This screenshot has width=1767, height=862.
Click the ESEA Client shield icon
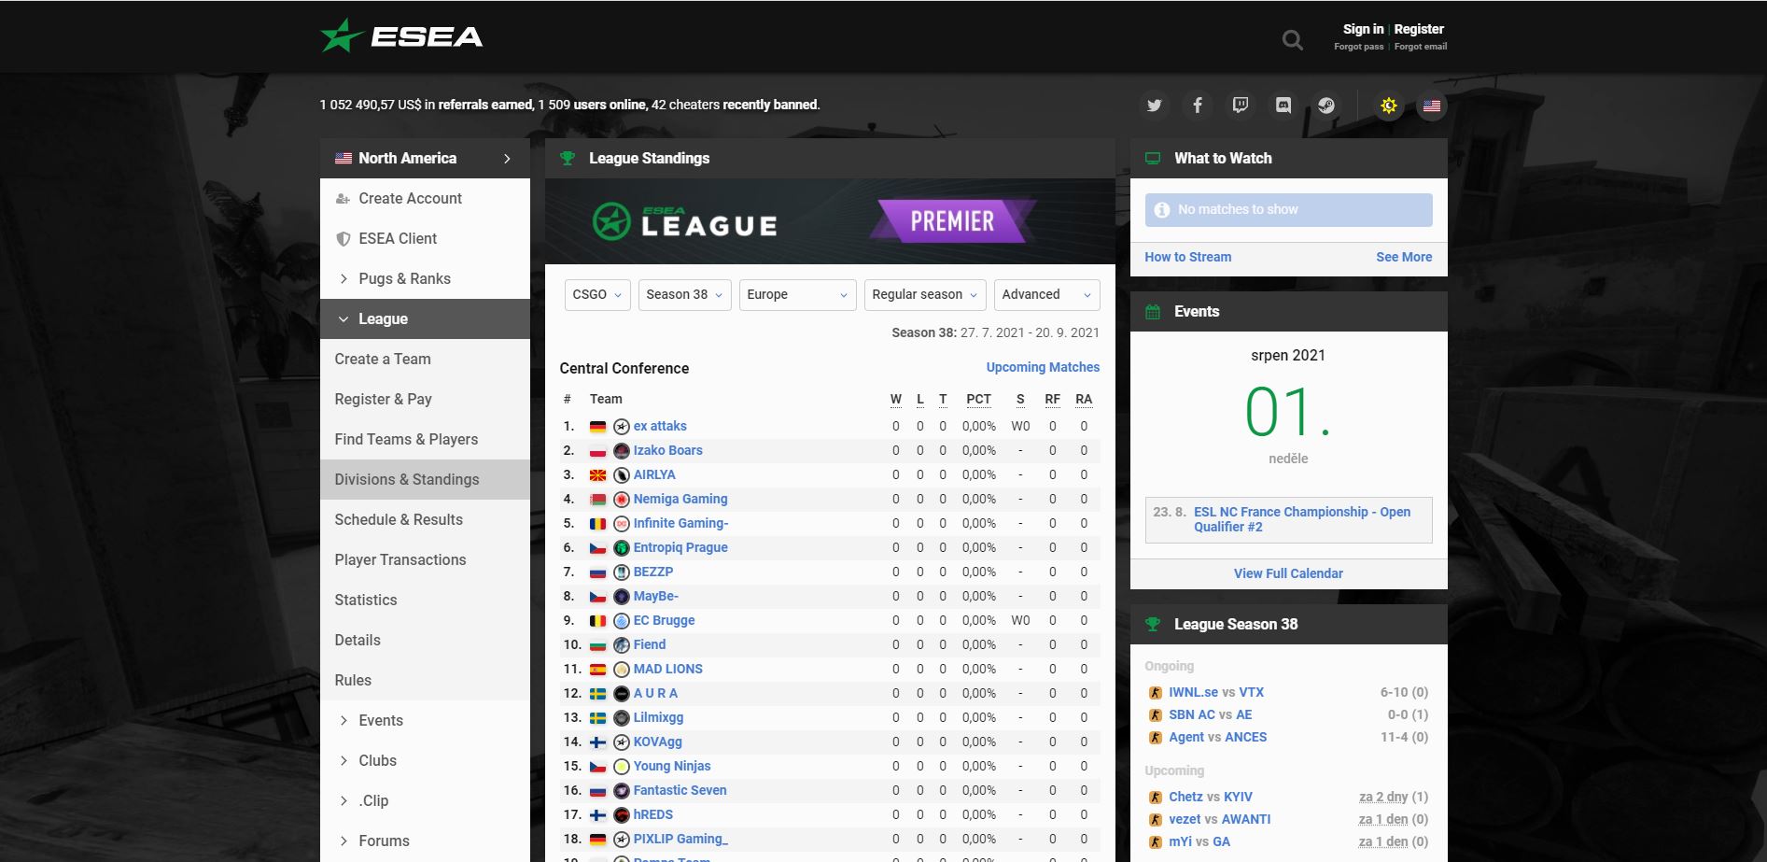coord(343,239)
